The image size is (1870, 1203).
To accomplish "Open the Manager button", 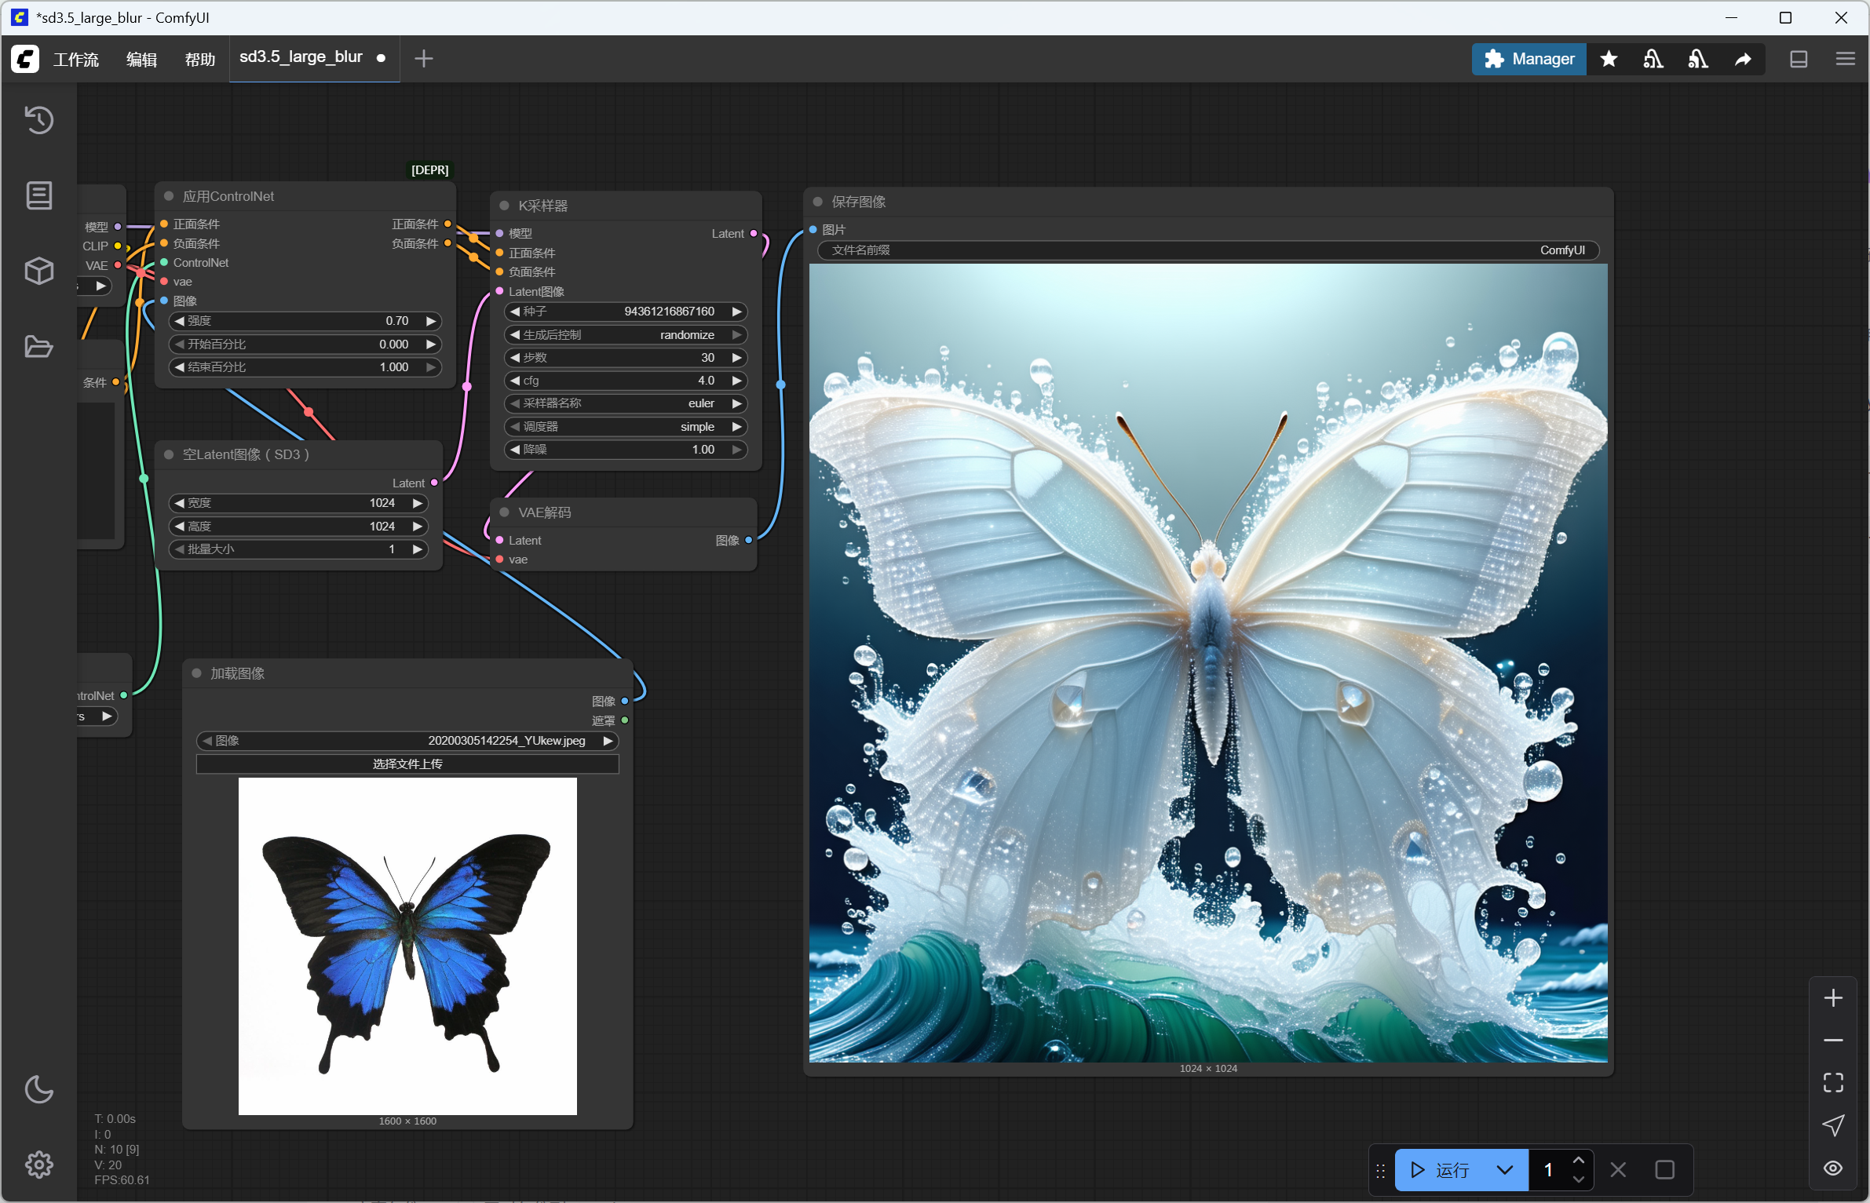I will 1529,59.
